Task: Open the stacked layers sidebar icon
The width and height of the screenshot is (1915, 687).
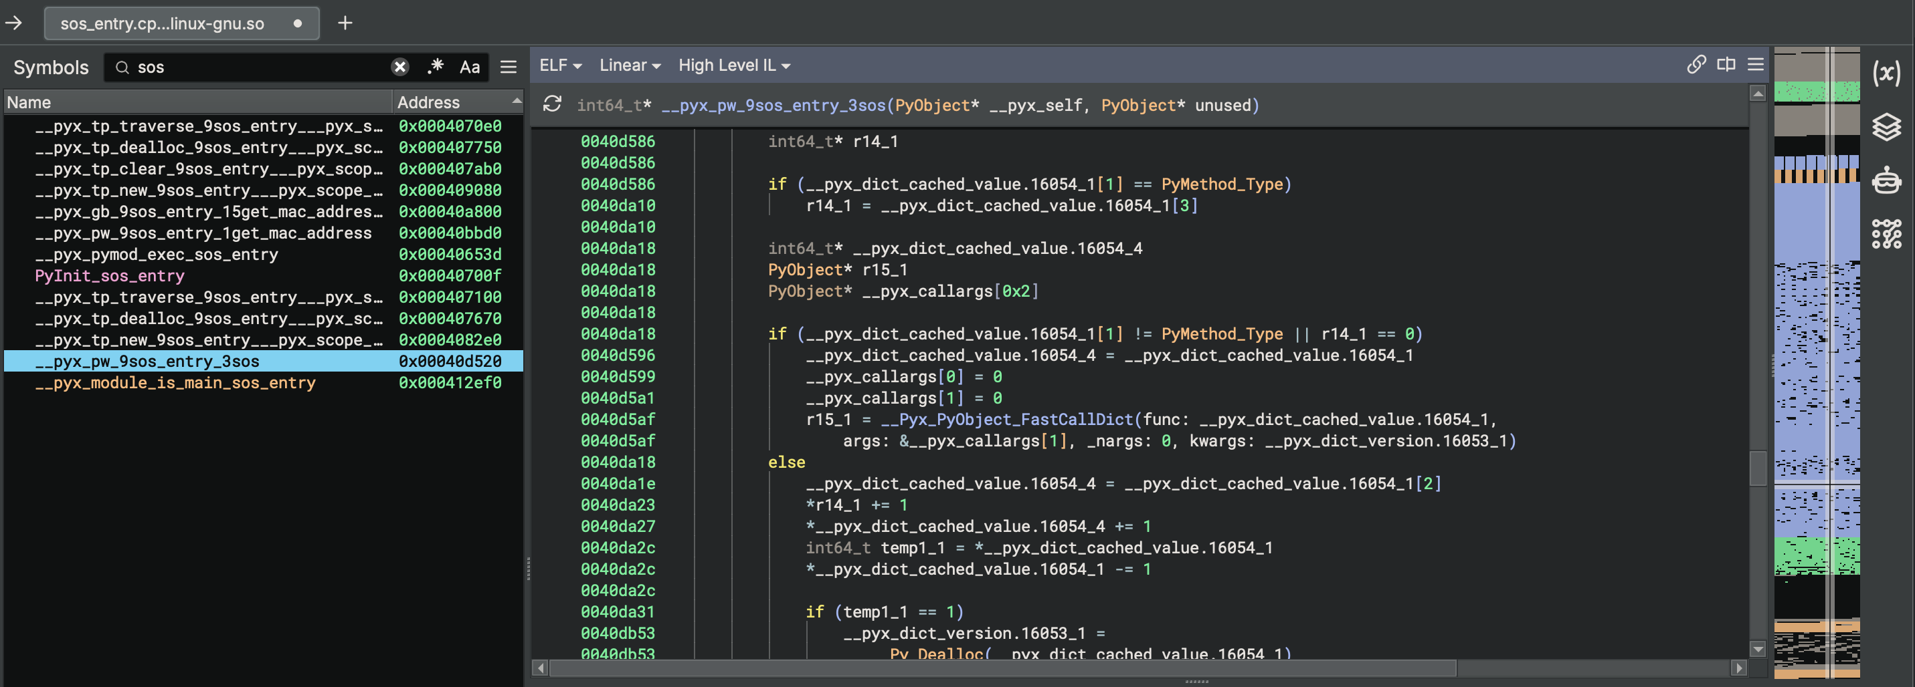Action: [x=1886, y=127]
